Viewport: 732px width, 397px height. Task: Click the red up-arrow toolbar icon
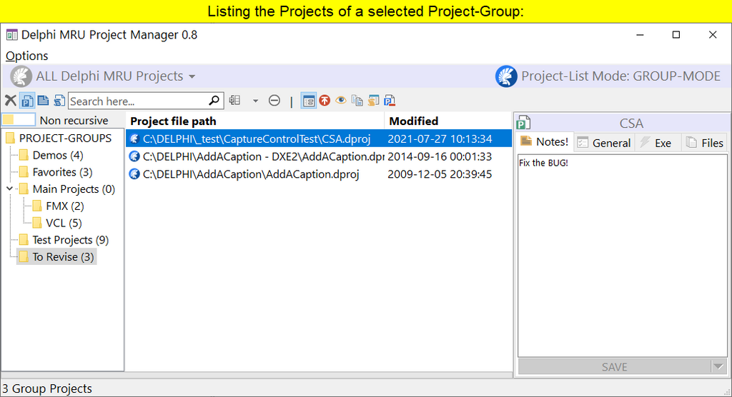[x=325, y=101]
